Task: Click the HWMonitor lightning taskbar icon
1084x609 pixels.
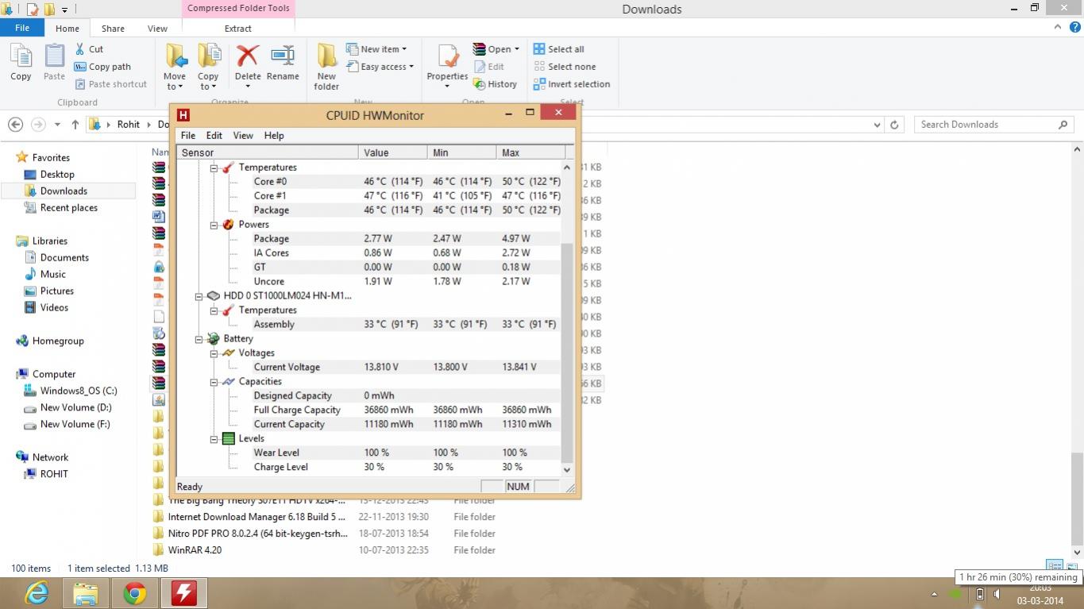Action: 184,593
